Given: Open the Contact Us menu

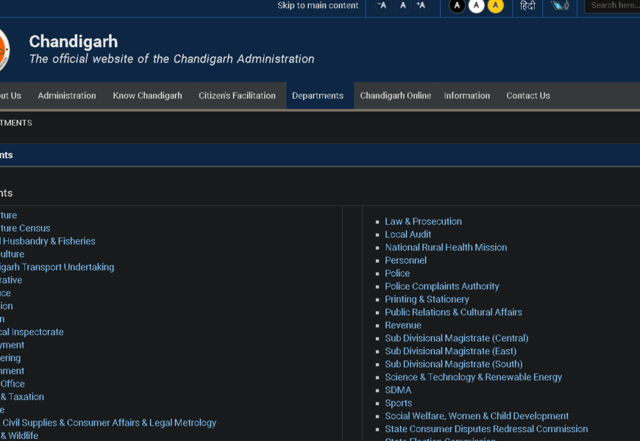Looking at the screenshot, I should tap(527, 96).
